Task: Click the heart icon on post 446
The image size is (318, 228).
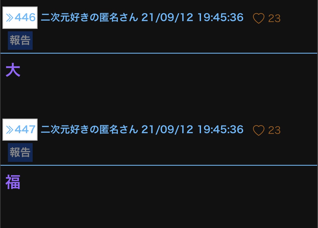Action: coord(259,18)
